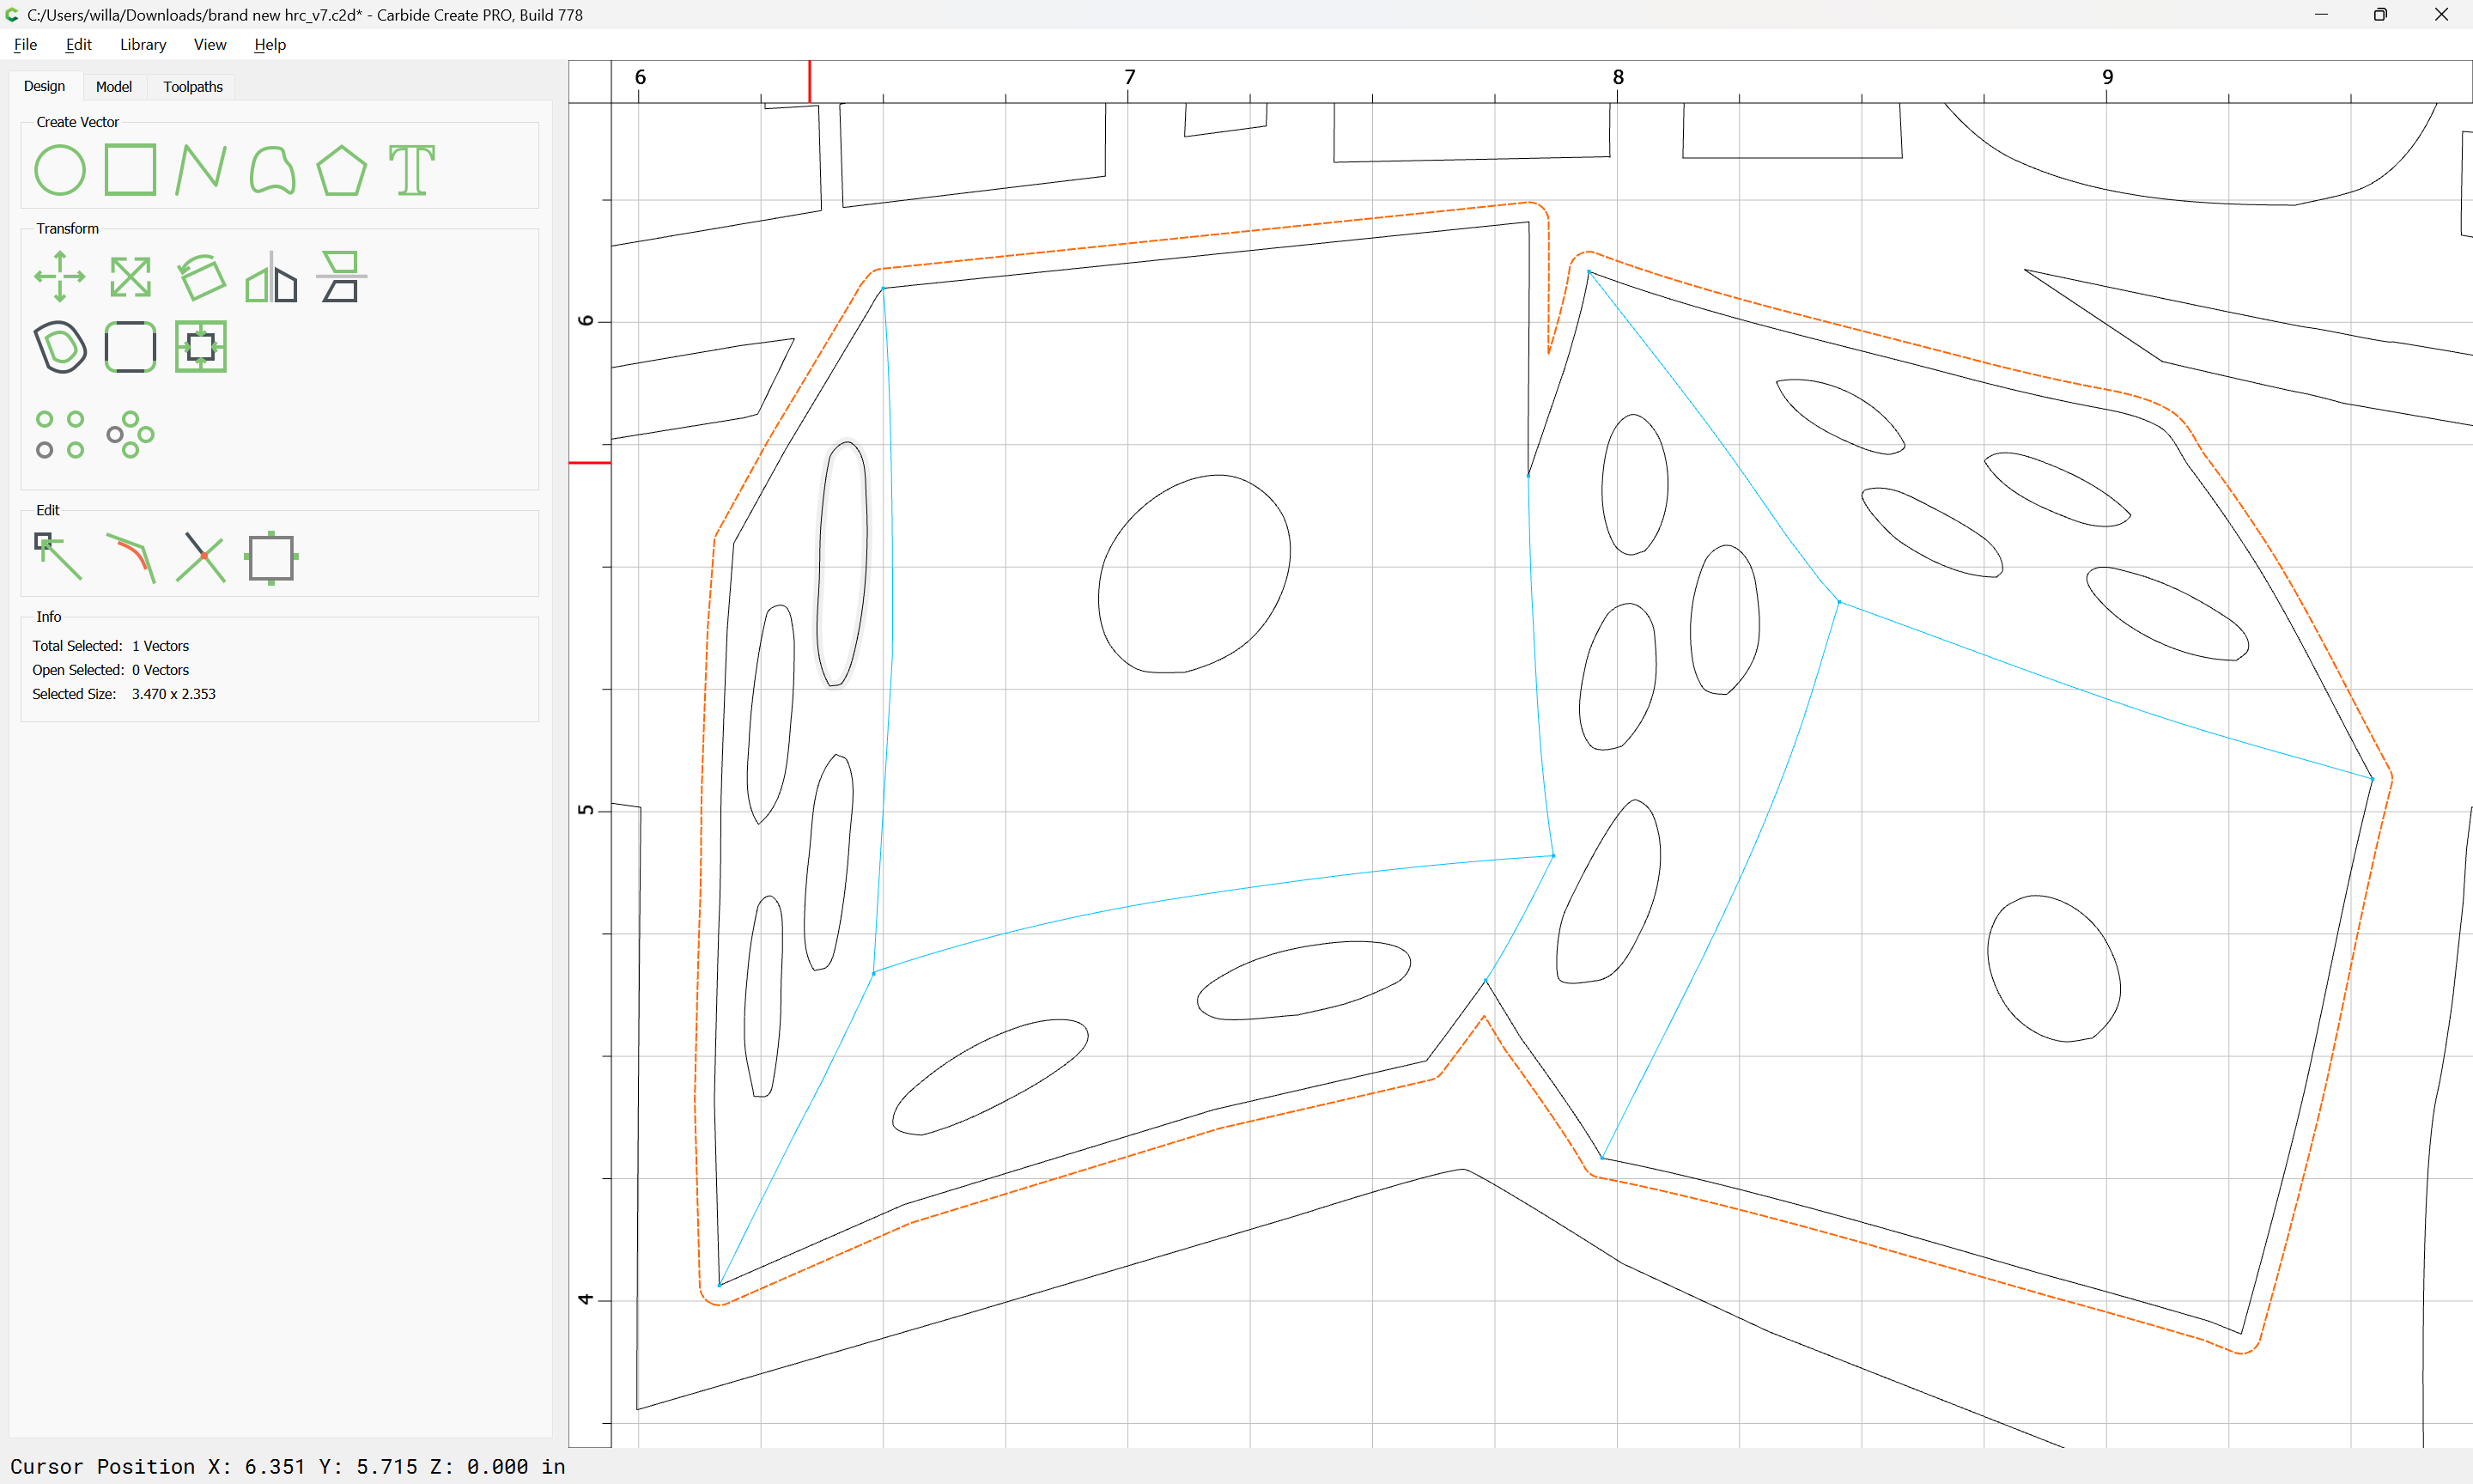Click the Open Selected vectors text
This screenshot has height=1484, width=2473.
tap(110, 670)
